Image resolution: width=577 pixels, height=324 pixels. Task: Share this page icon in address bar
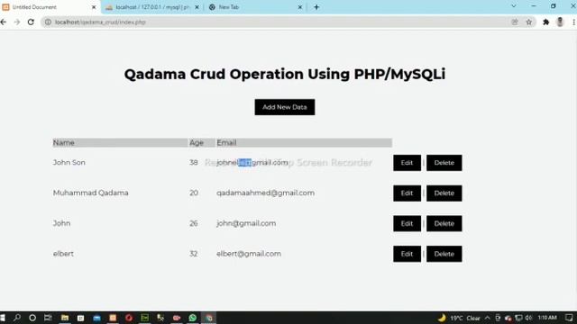515,22
